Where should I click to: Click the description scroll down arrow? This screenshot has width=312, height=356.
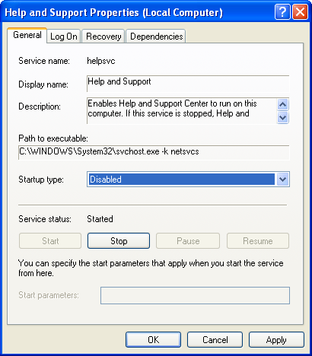[282, 117]
